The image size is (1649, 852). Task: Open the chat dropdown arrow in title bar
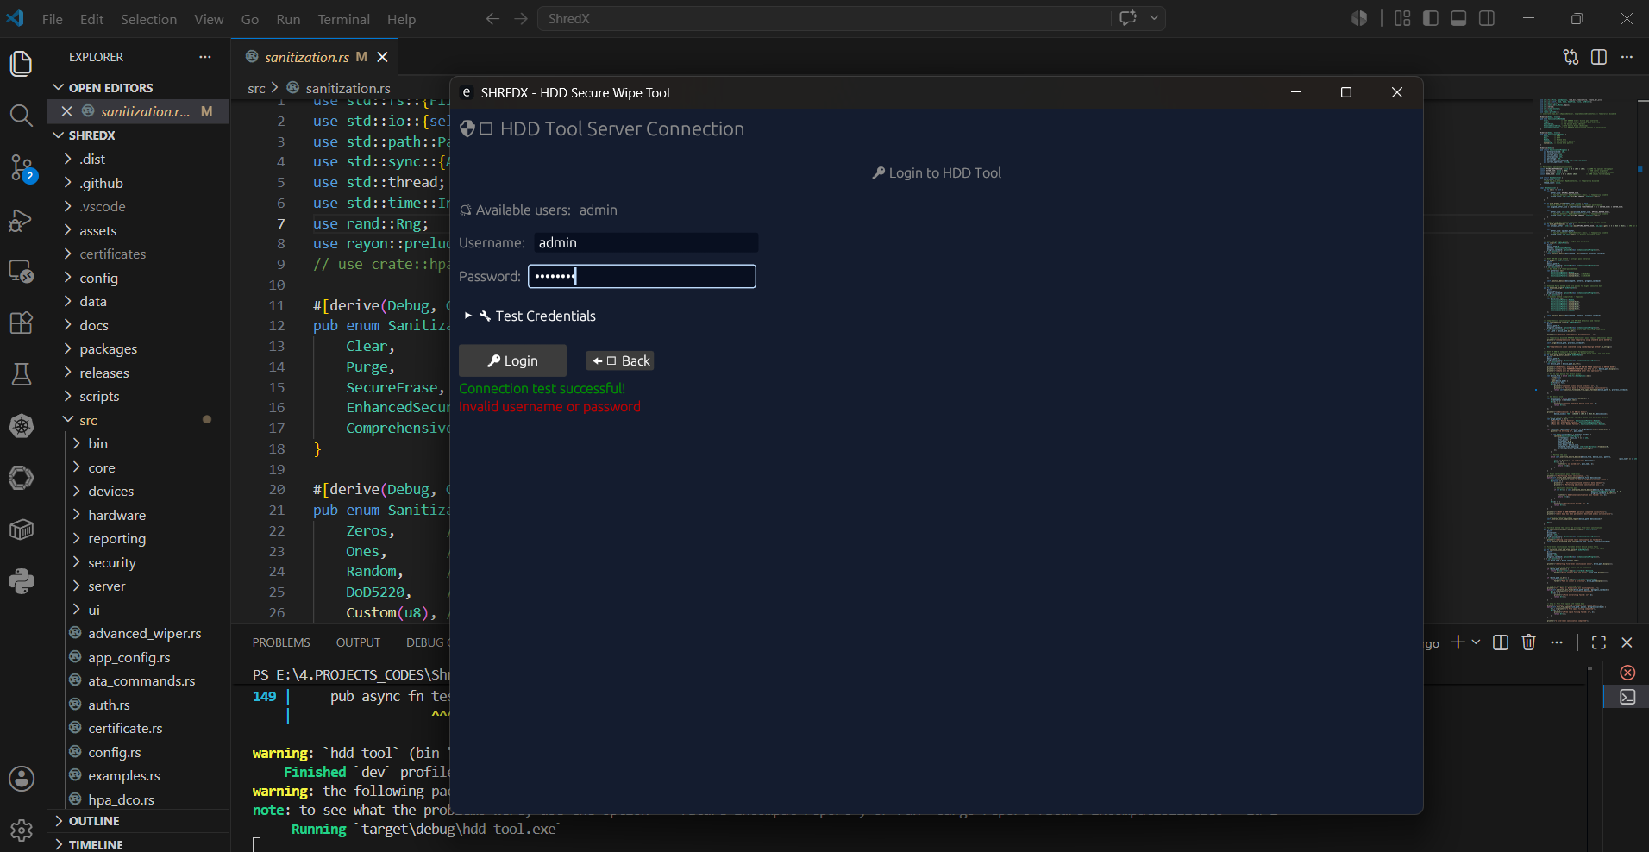point(1153,18)
